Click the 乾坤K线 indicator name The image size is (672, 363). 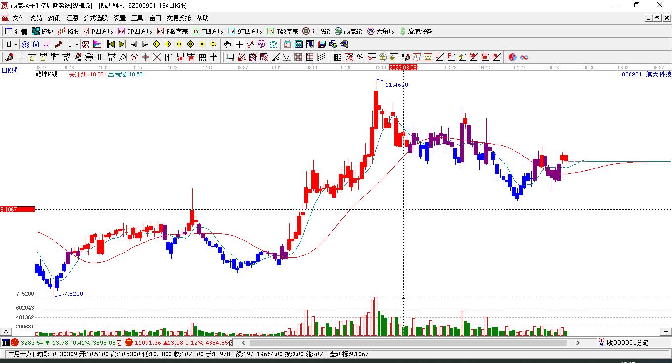46,74
